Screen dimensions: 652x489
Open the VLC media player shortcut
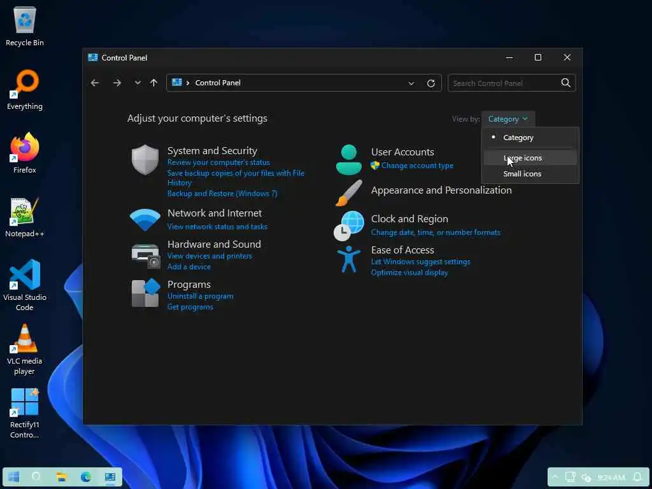(x=25, y=350)
